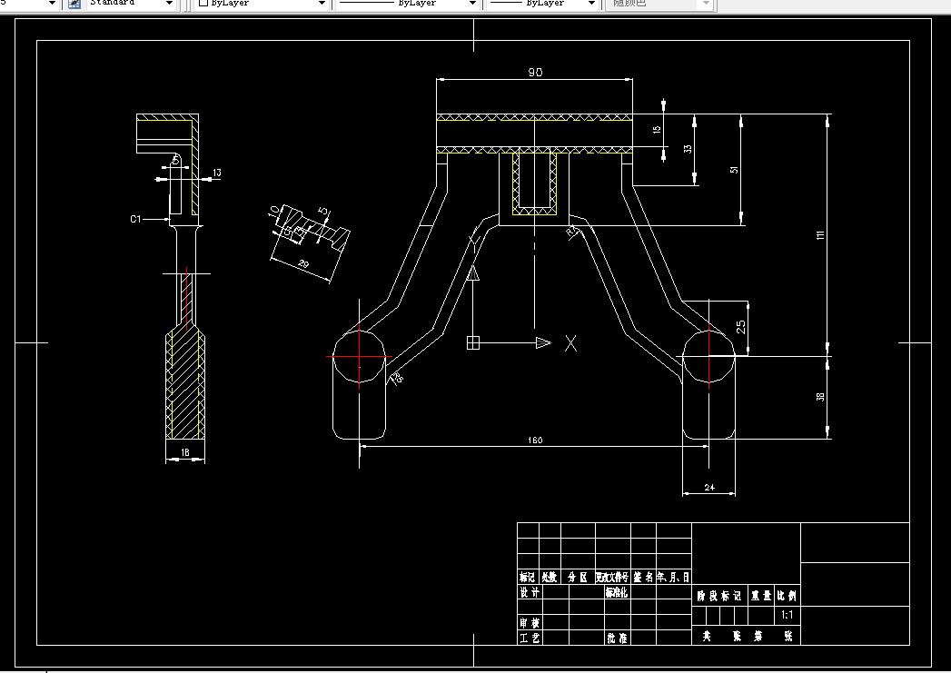This screenshot has width=951, height=673.
Task: Click the 签名 cell in title block
Action: tap(643, 578)
